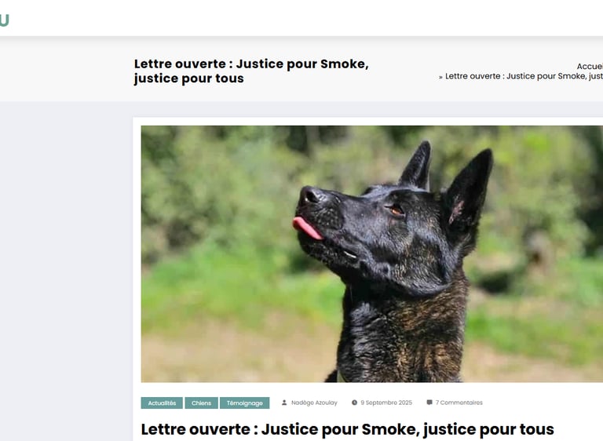This screenshot has height=441, width=603.
Task: Click the breadcrumb » separator arrow
Action: 440,77
